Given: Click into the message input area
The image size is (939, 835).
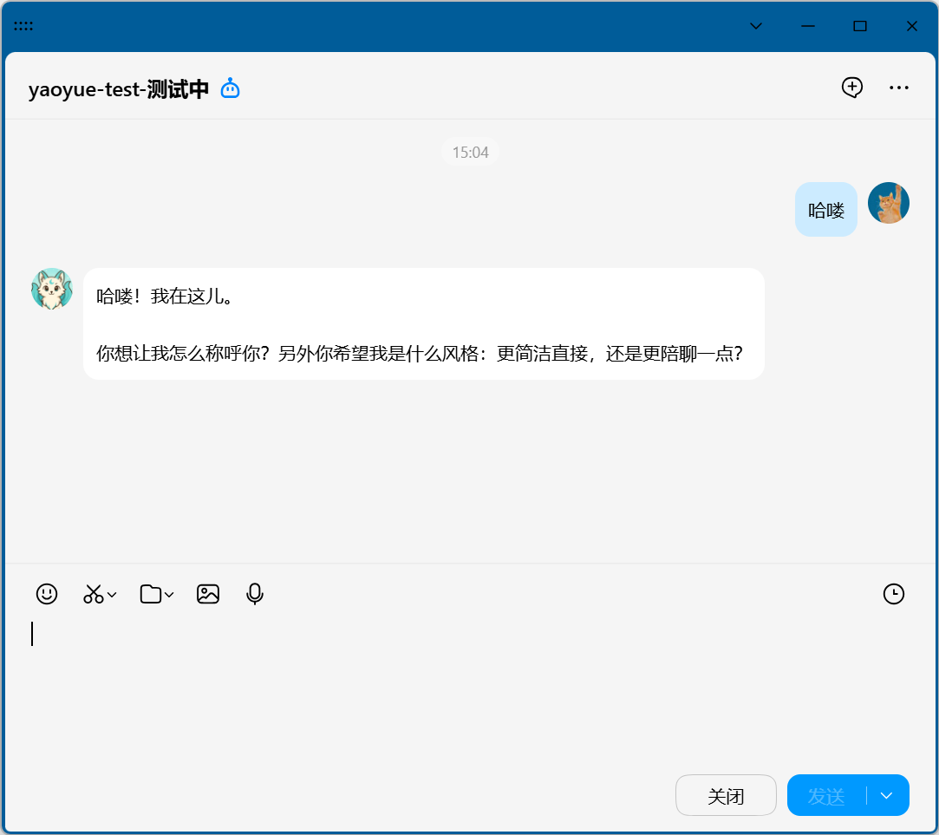Looking at the screenshot, I should 468,685.
